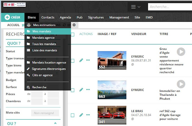Viewport: 192px width, 126px height.
Task: Select Signatures électroniques menu entry
Action: (48, 69)
